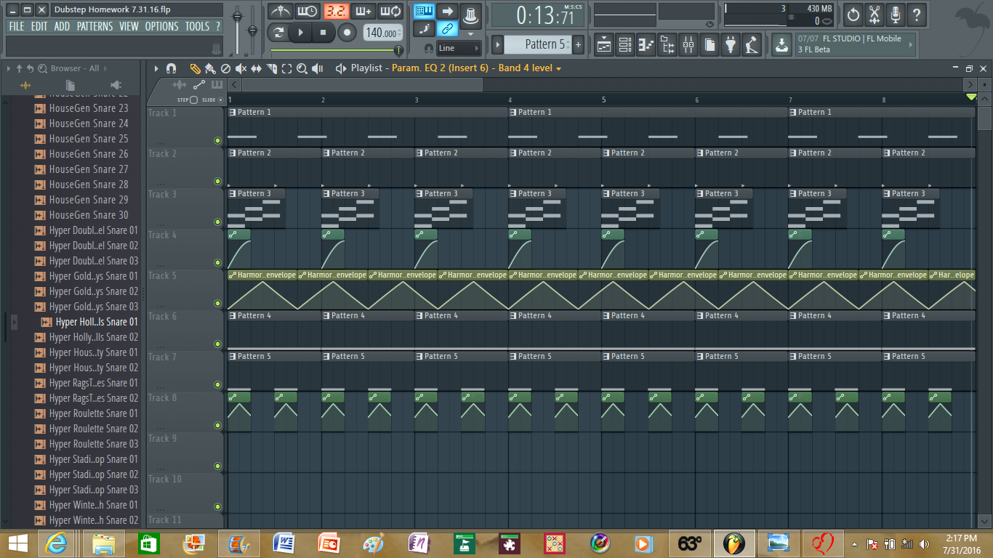Open the Channel rack view icon
Image resolution: width=993 pixels, height=558 pixels.
point(625,44)
